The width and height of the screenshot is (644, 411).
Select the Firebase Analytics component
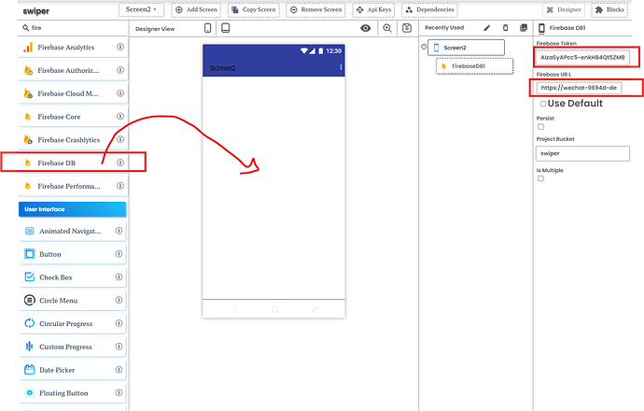click(73, 48)
